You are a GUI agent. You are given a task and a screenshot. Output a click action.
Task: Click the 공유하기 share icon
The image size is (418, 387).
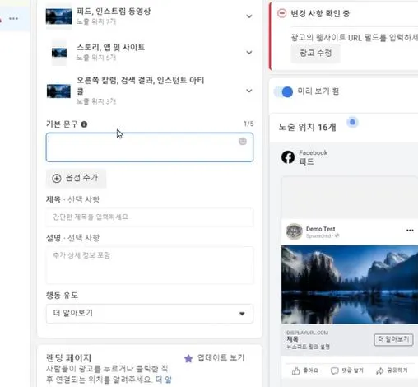pos(380,371)
